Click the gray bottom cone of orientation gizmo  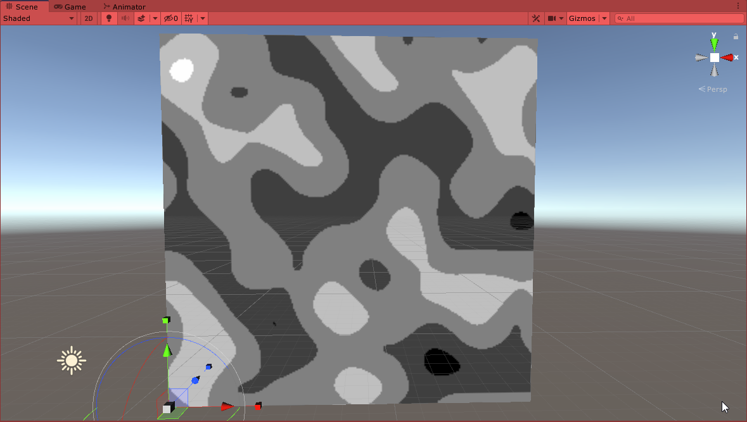click(714, 71)
